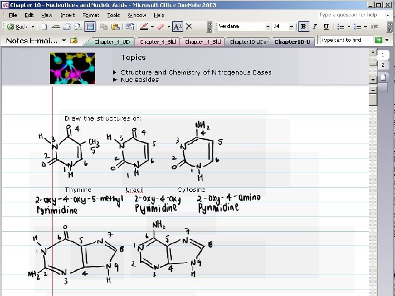Screen dimensions: 395x296
Task: Open the View menu
Action: [47, 15]
